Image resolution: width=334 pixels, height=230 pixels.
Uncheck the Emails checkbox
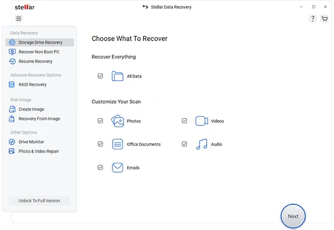(100, 168)
